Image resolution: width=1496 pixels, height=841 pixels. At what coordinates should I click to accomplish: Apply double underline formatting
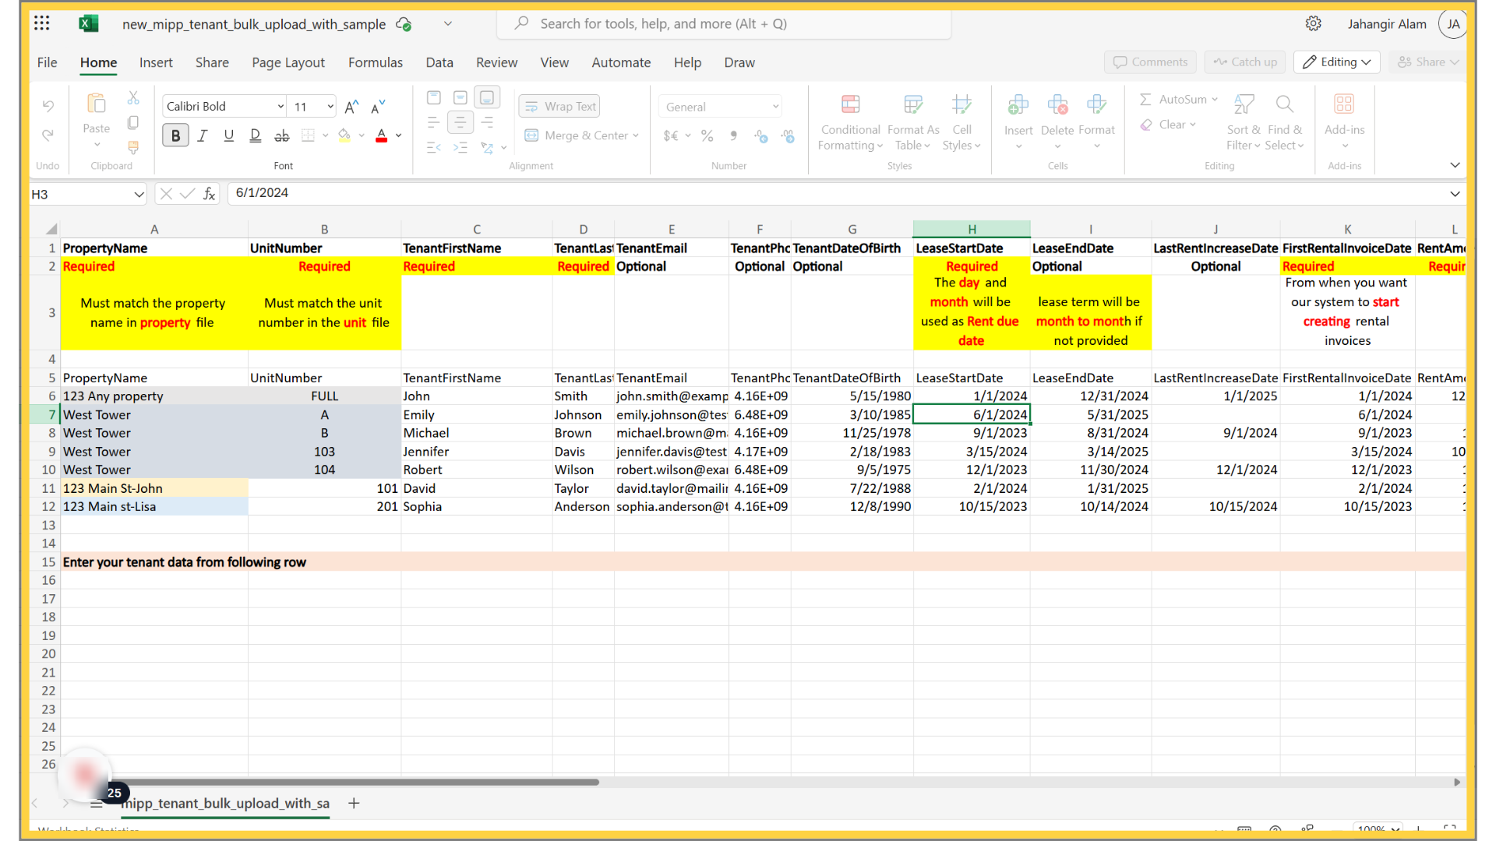tap(255, 135)
